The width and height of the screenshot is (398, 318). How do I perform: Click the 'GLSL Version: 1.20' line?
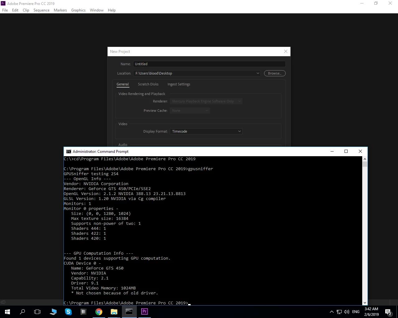(x=115, y=199)
